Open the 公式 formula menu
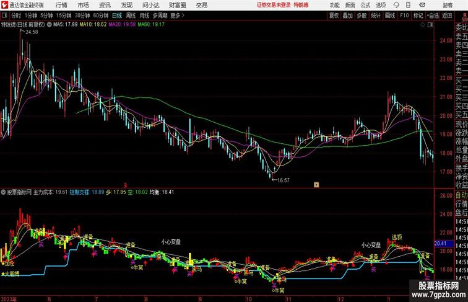Image resolution: width=468 pixels, height=302 pixels. [365, 5]
